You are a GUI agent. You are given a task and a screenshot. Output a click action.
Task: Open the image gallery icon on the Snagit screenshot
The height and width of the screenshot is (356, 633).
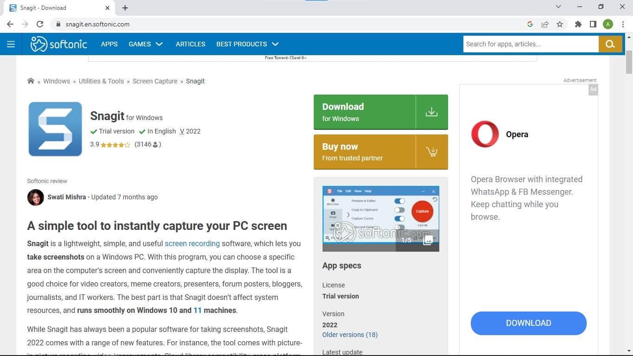click(x=428, y=240)
